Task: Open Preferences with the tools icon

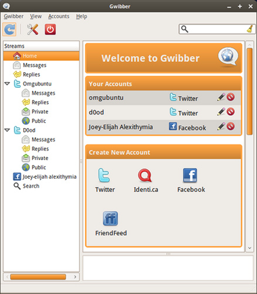Action: [x=32, y=29]
